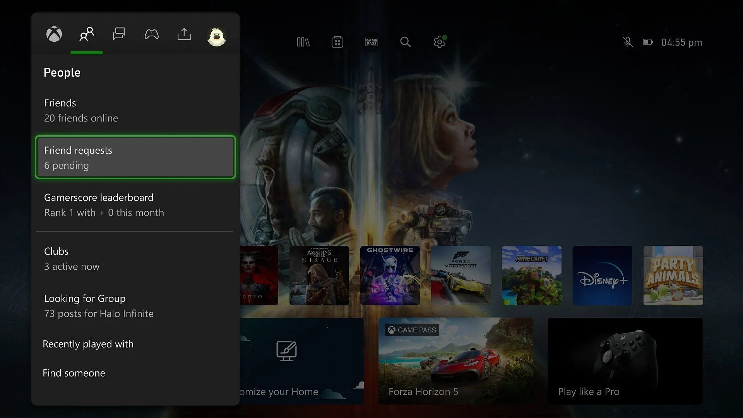The width and height of the screenshot is (743, 418).
Task: Expand Clubs showing 3 active now
Action: point(135,258)
